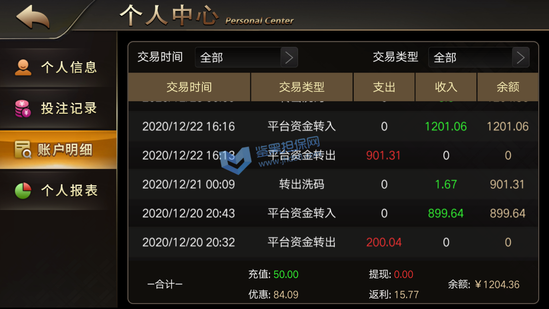Select the 账户明细 tab label
Screen dimensions: 549x309
tap(65, 150)
